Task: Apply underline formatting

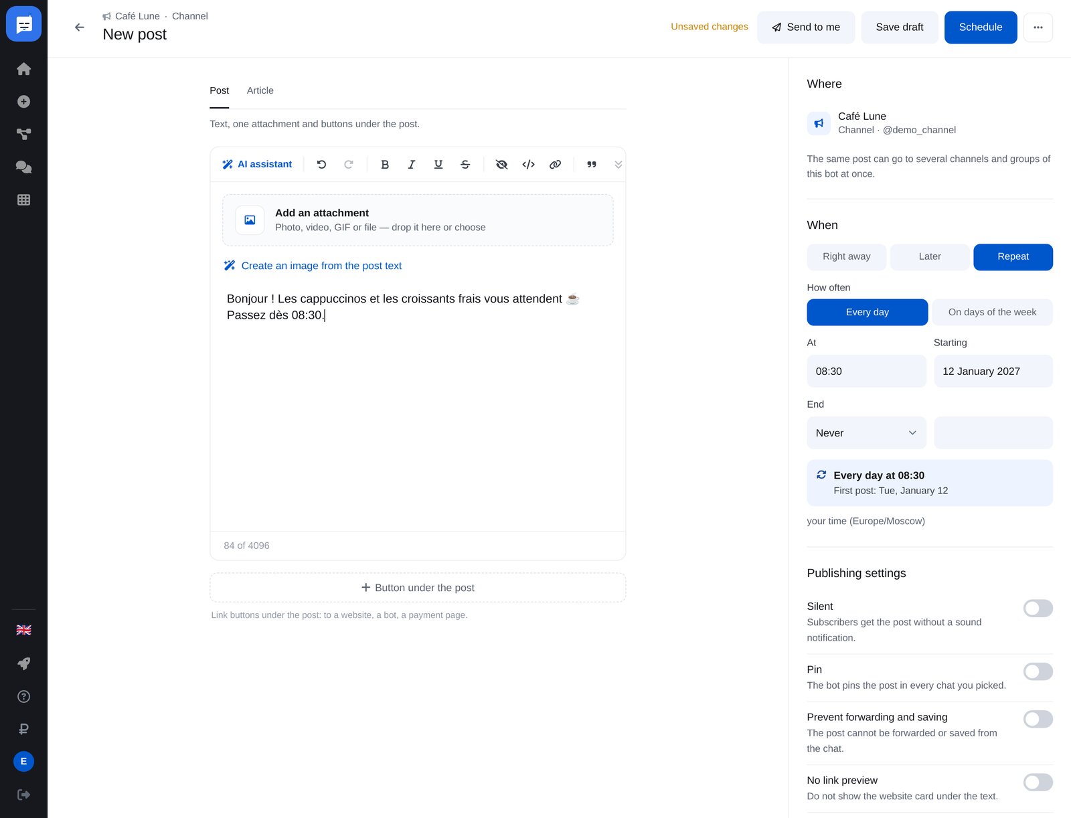Action: click(438, 164)
